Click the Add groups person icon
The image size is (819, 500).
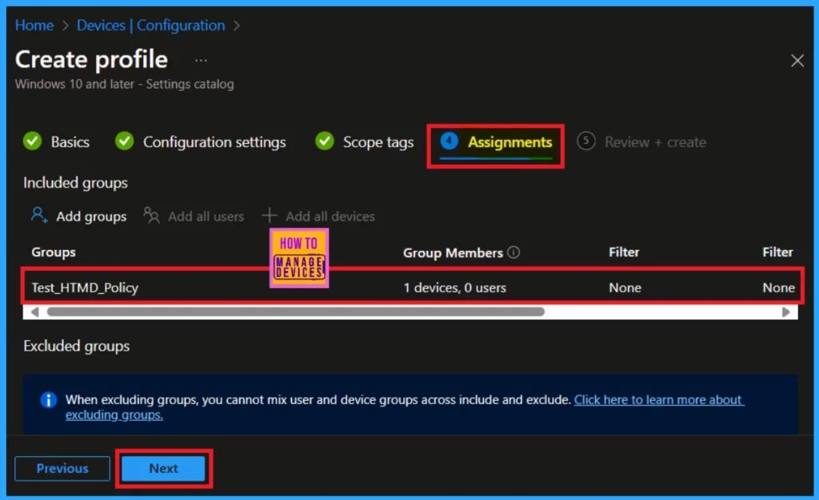[39, 215]
